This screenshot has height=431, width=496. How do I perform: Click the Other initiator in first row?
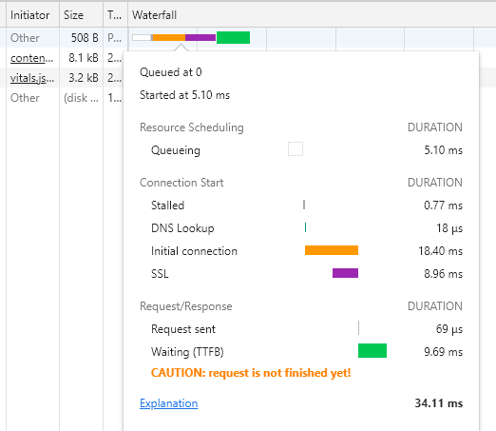[25, 38]
